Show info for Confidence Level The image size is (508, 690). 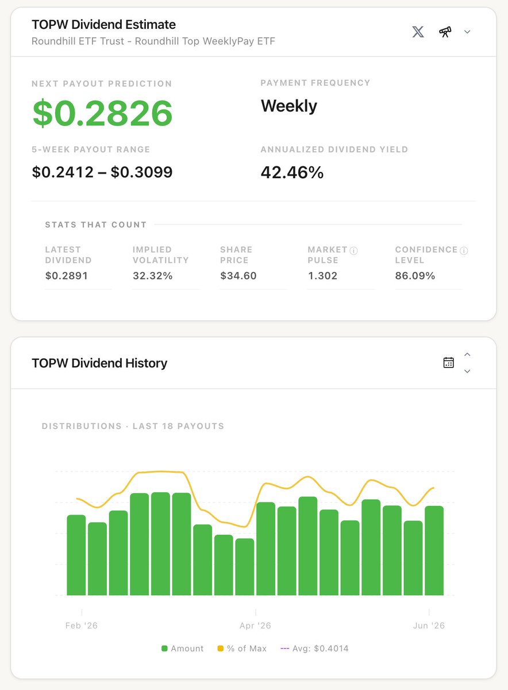click(x=464, y=251)
